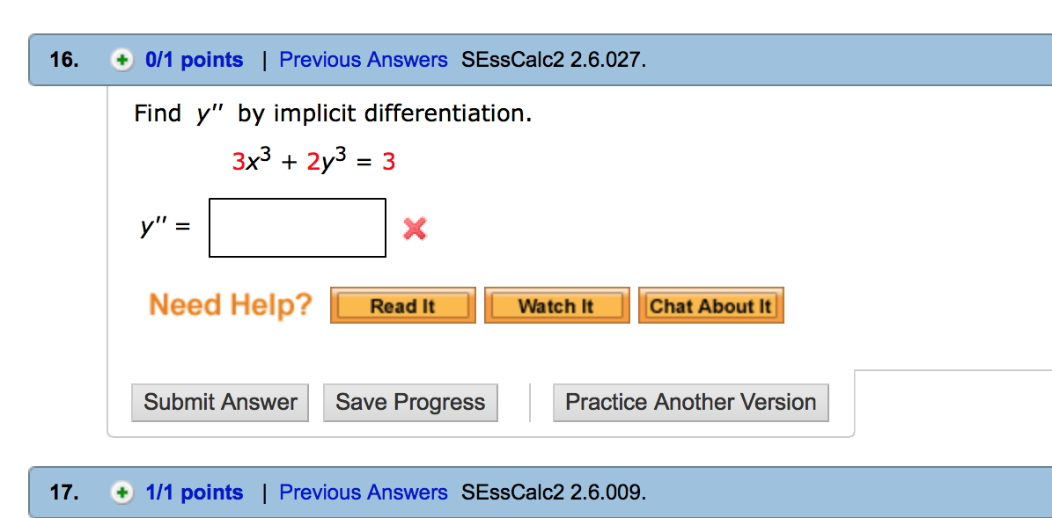Open the 1/1 points link

pyautogui.click(x=194, y=492)
